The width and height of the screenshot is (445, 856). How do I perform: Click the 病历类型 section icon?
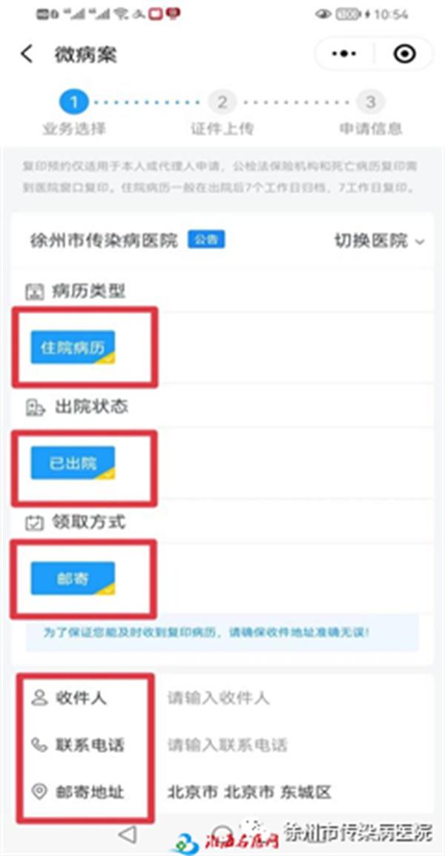34,291
